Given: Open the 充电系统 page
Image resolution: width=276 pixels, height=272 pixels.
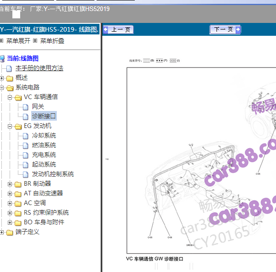Looking at the screenshot, I should coord(44,155).
